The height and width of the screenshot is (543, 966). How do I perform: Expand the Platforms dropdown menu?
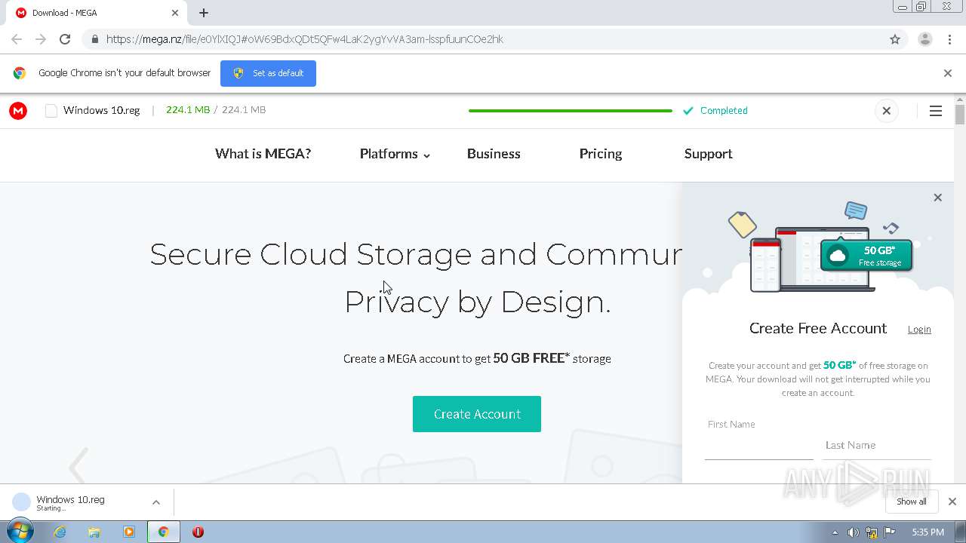[x=395, y=154]
